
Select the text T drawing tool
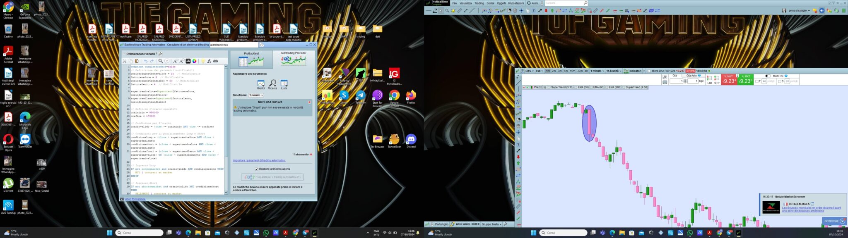534,11
